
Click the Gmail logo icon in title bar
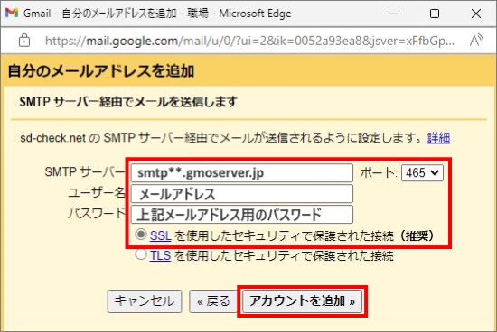pyautogui.click(x=12, y=13)
